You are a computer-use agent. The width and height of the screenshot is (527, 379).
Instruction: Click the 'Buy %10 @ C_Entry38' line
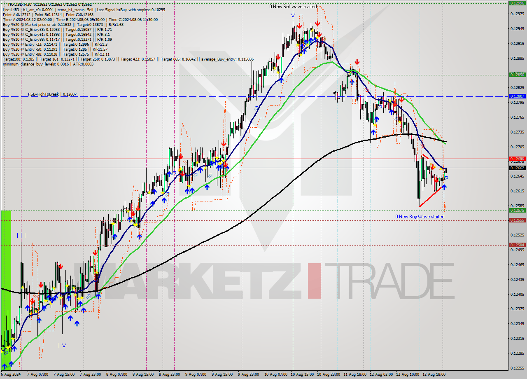pyautogui.click(x=57, y=29)
